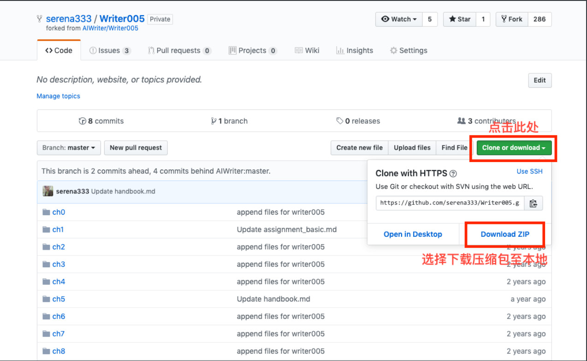Open the serena333 user link in title
This screenshot has height=361, width=587.
click(69, 19)
